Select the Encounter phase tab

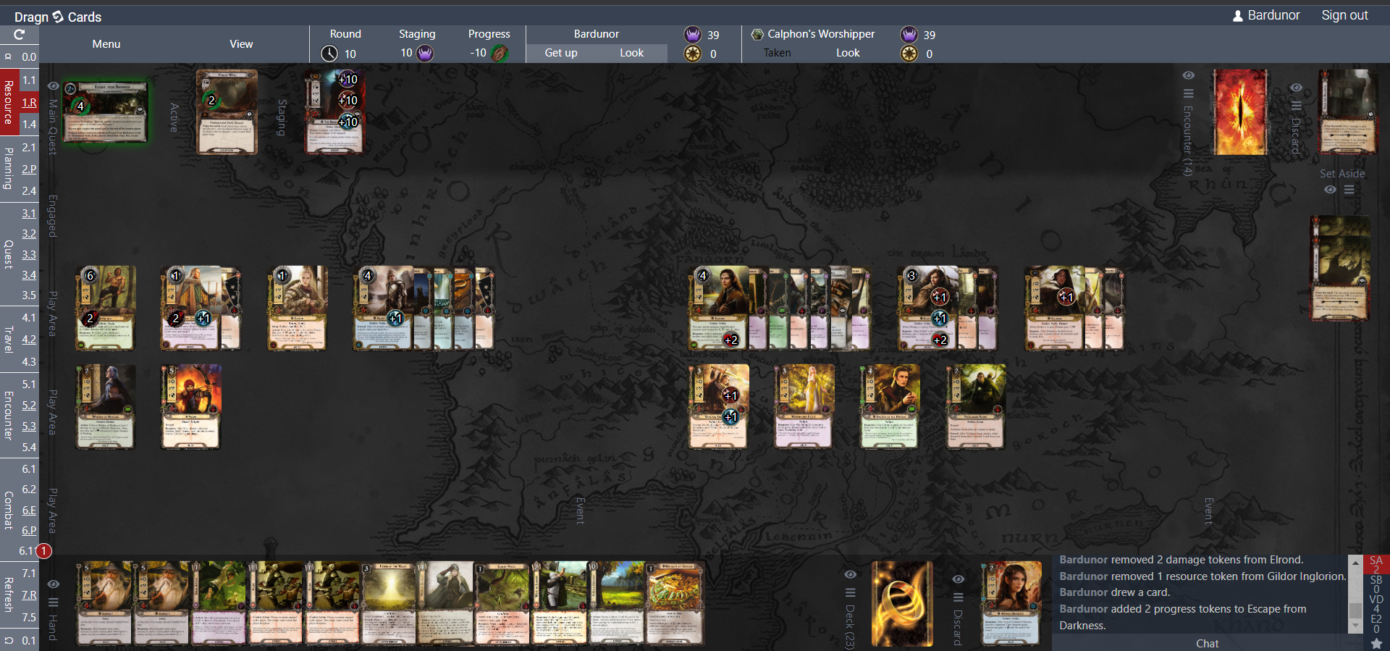coord(9,415)
